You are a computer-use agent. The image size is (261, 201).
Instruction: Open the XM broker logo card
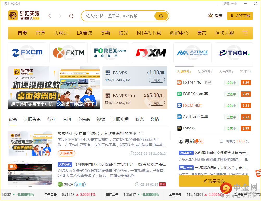tap(151, 53)
